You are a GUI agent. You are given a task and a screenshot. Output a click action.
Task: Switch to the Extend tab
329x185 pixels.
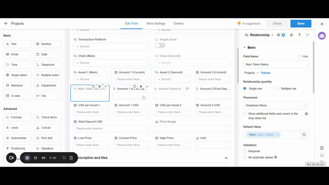click(x=179, y=23)
